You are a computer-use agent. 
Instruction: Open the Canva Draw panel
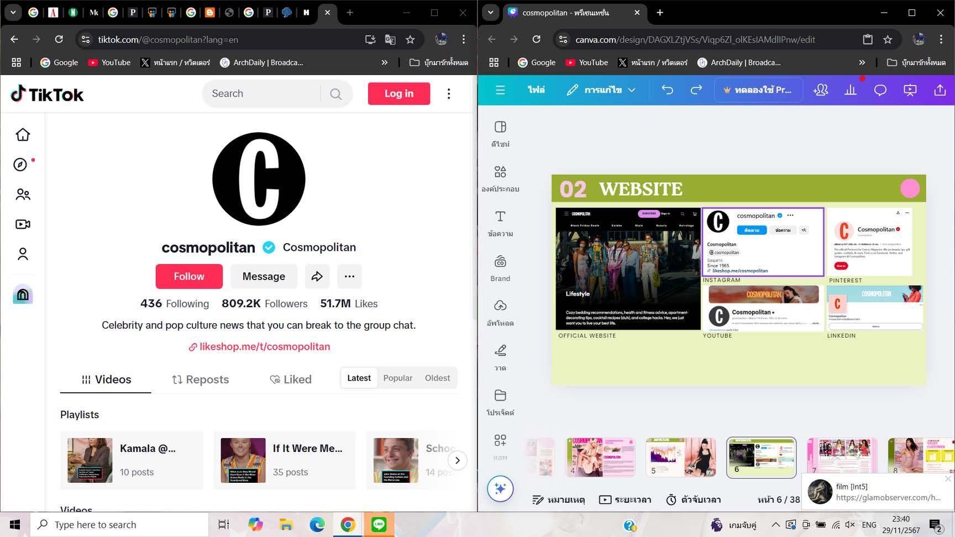[500, 357]
